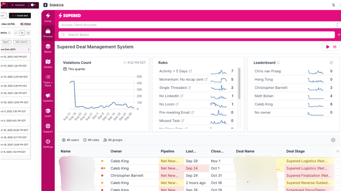Switch to the Process tab
Image resolution: width=341 pixels, height=191 pixels.
pyautogui.click(x=48, y=33)
